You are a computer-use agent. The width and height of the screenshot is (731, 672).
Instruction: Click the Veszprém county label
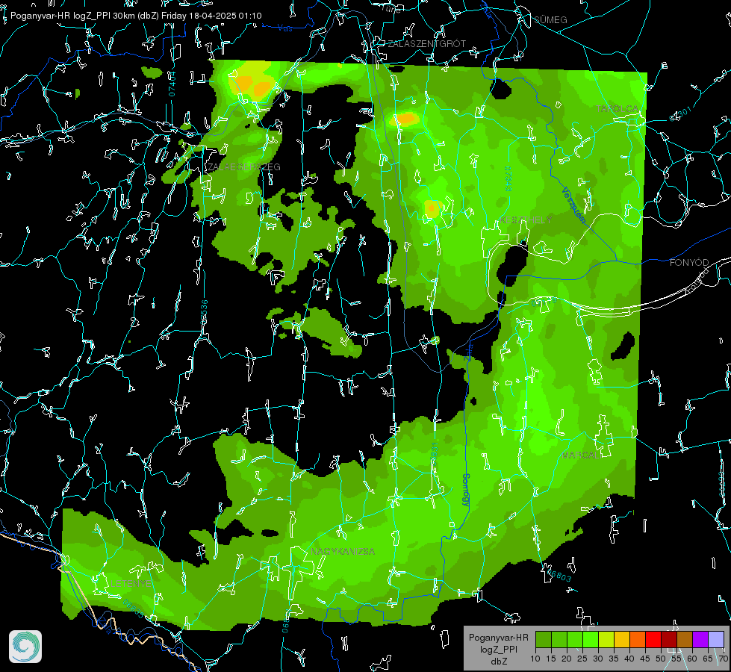(573, 205)
